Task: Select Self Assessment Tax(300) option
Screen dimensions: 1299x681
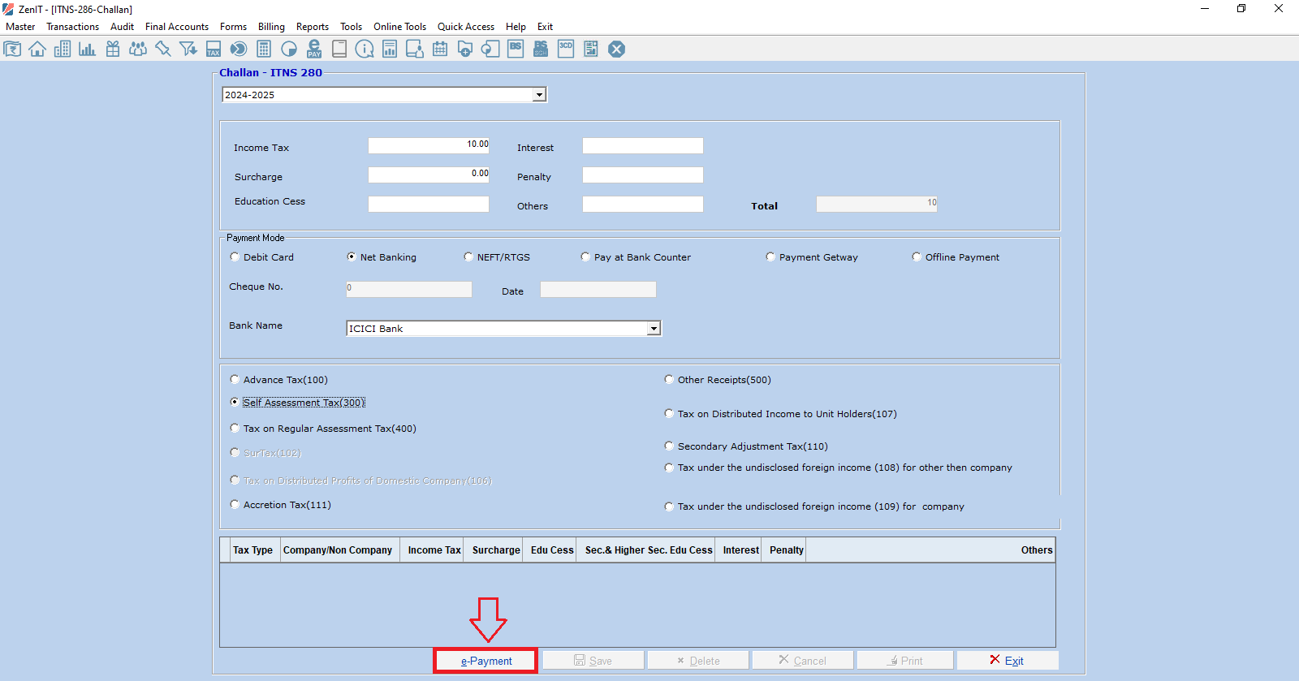Action: (x=235, y=402)
